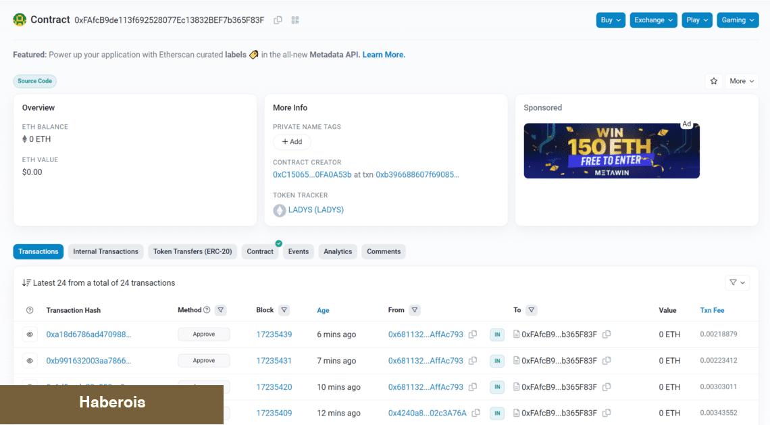
Task: Open block 17235420
Action: pyautogui.click(x=274, y=387)
